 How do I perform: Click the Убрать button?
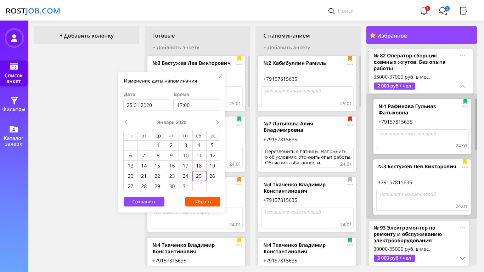click(203, 202)
